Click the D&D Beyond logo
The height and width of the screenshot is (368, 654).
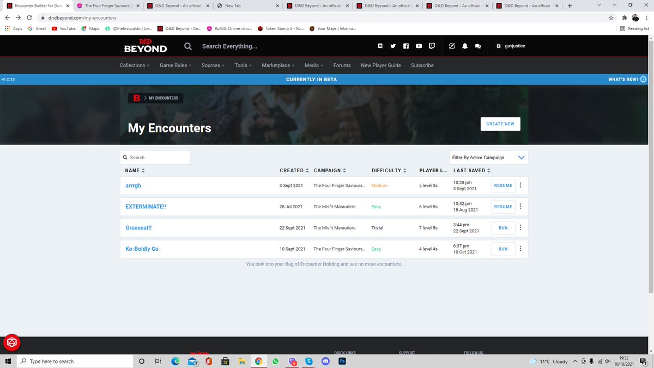(x=146, y=46)
